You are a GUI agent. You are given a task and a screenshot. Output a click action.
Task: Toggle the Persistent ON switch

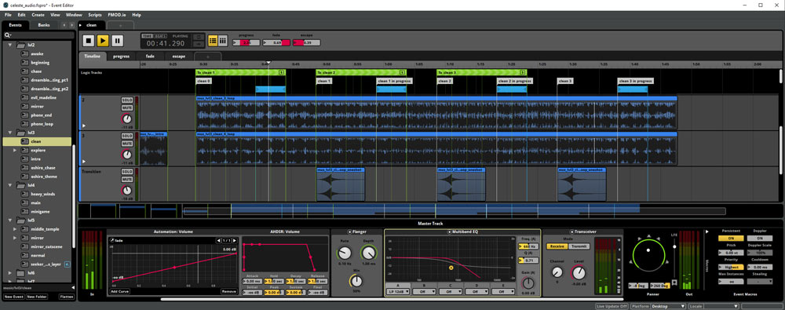(731, 239)
